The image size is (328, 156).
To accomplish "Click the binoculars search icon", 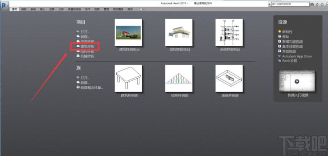I will [312, 4].
